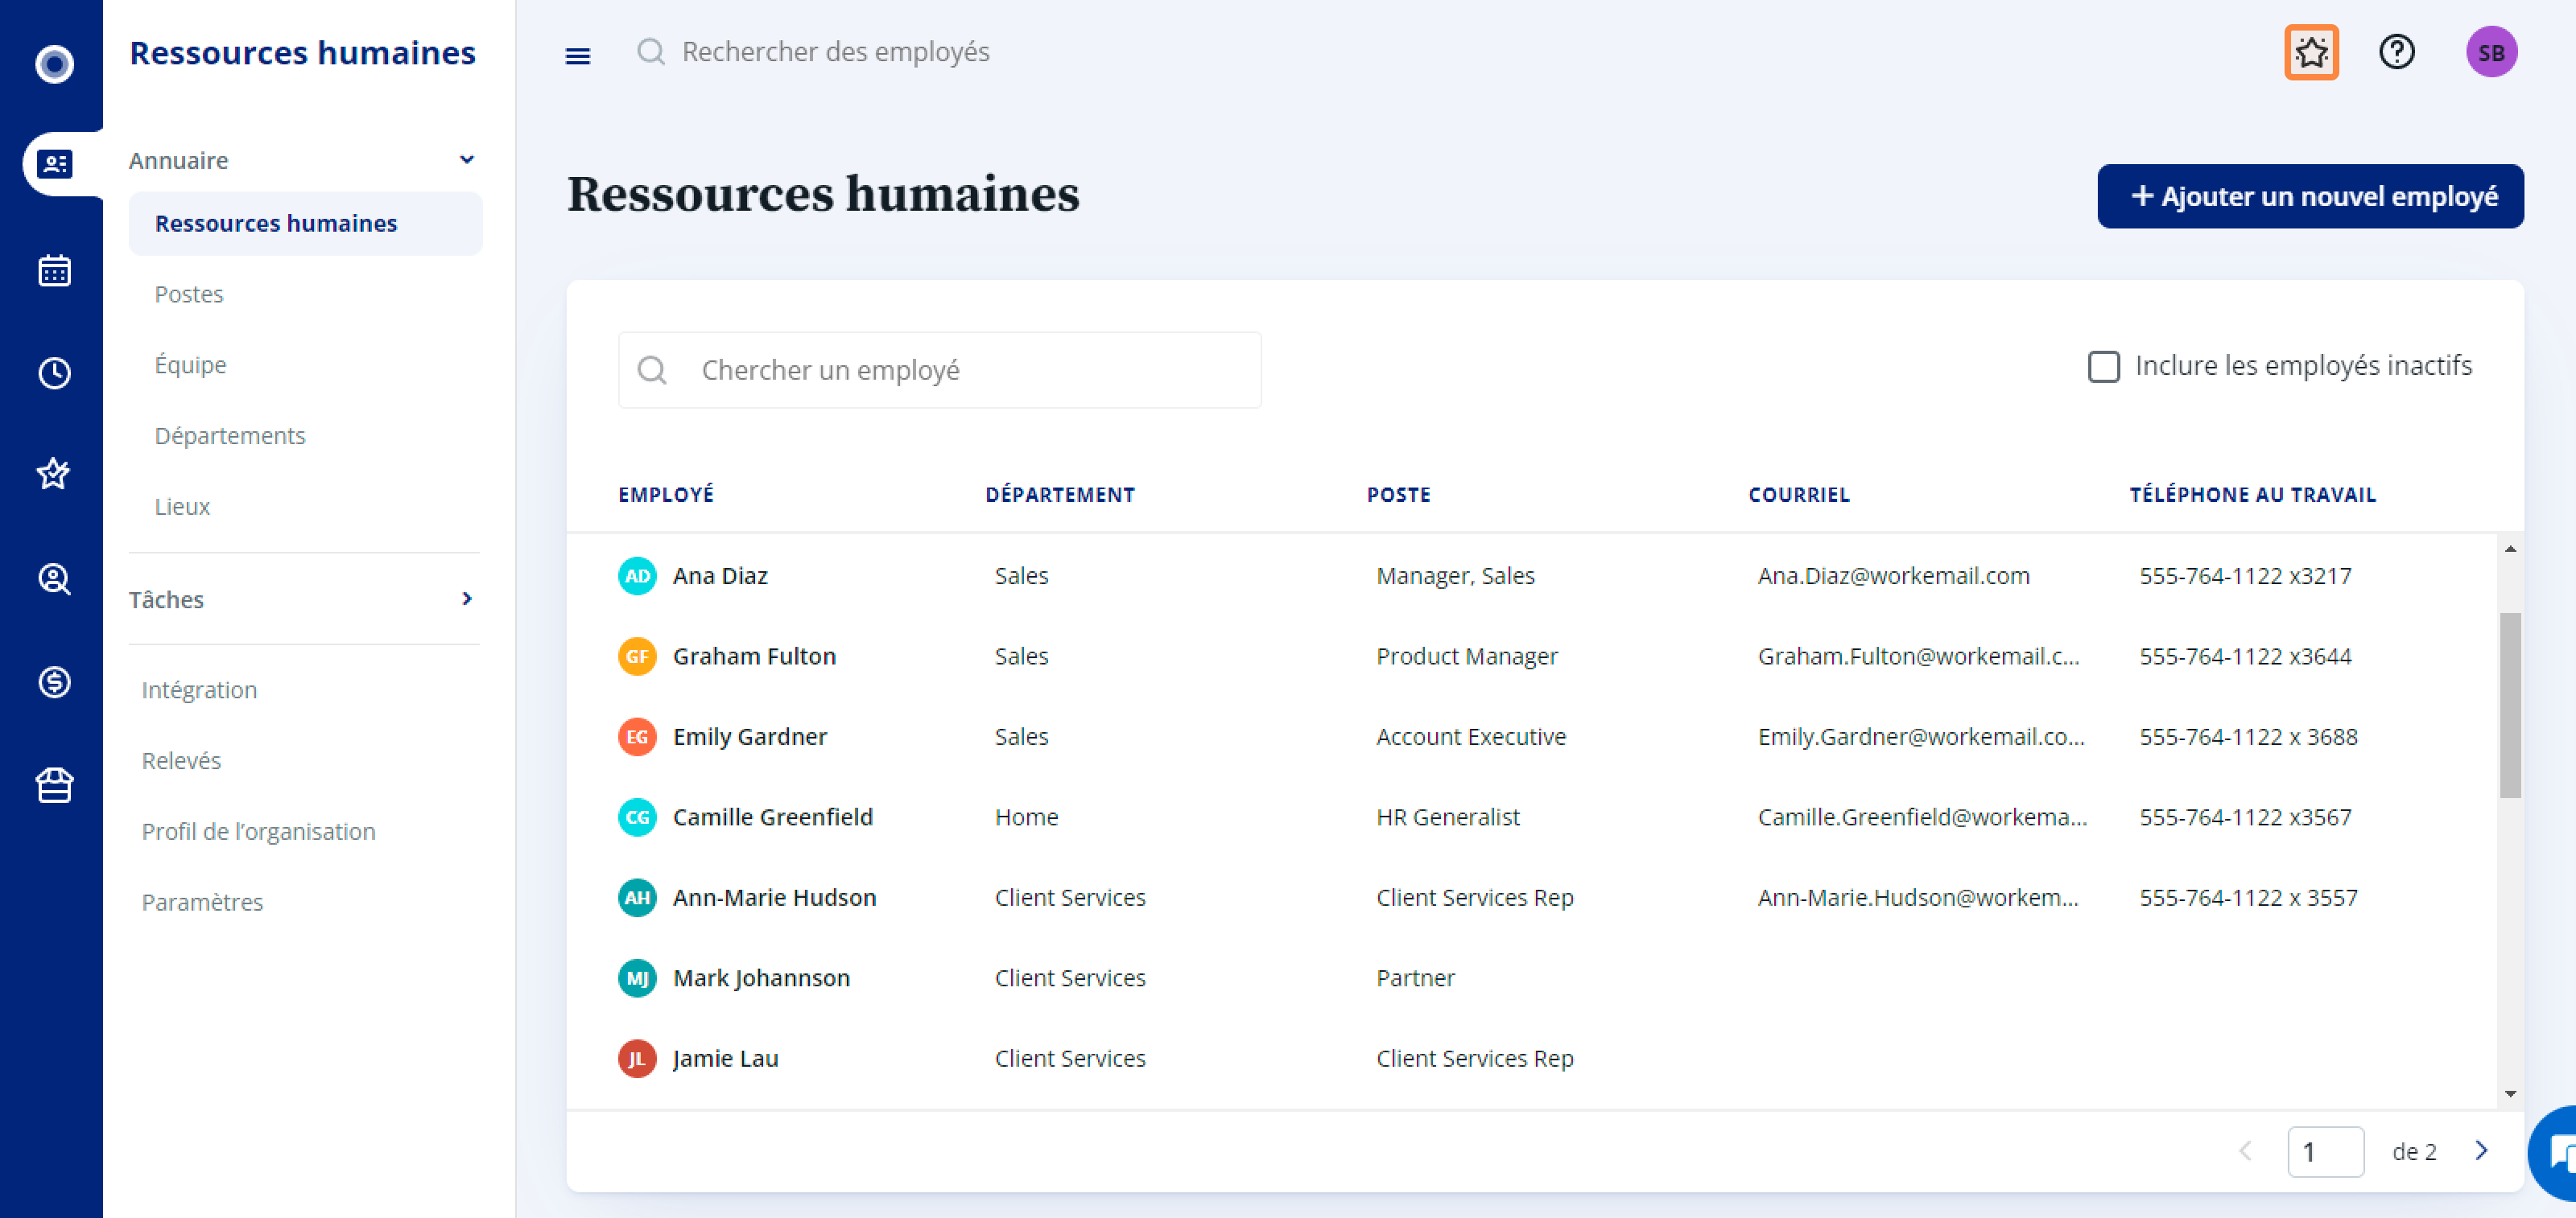This screenshot has width=2576, height=1218.
Task: Sort by DÉPARTEMENT column header
Action: (1060, 496)
